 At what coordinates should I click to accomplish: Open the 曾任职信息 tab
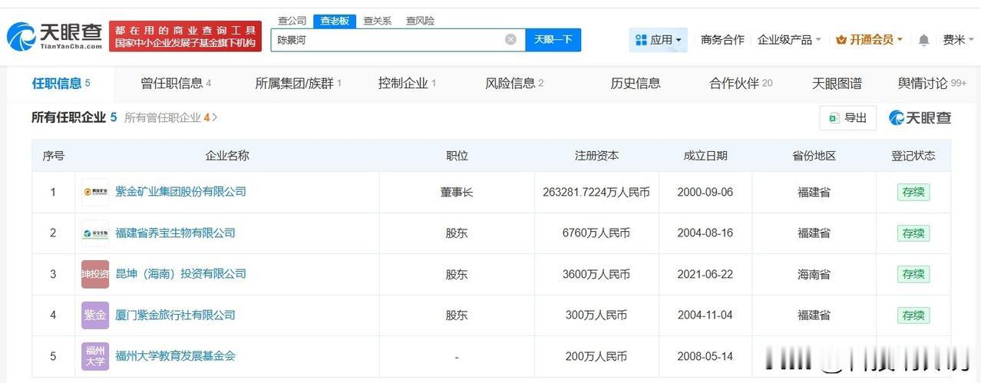[x=176, y=83]
